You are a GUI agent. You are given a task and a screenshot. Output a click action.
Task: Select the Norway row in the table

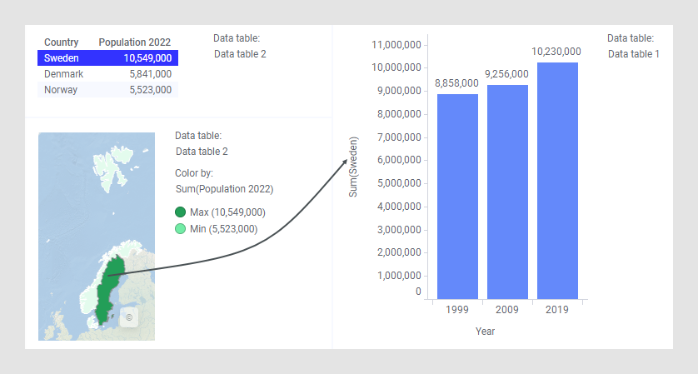(107, 90)
